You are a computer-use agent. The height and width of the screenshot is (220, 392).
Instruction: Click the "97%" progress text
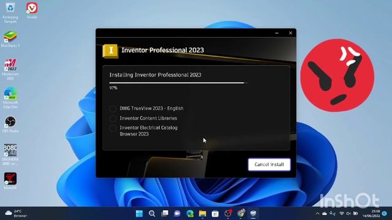click(x=113, y=88)
